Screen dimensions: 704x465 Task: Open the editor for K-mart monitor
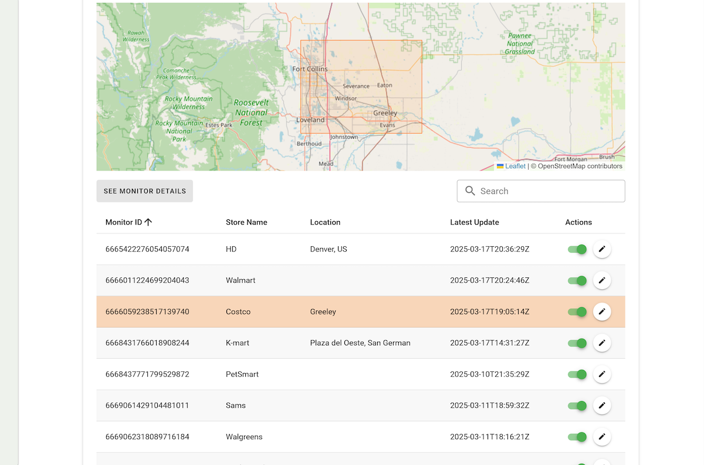[x=602, y=343]
